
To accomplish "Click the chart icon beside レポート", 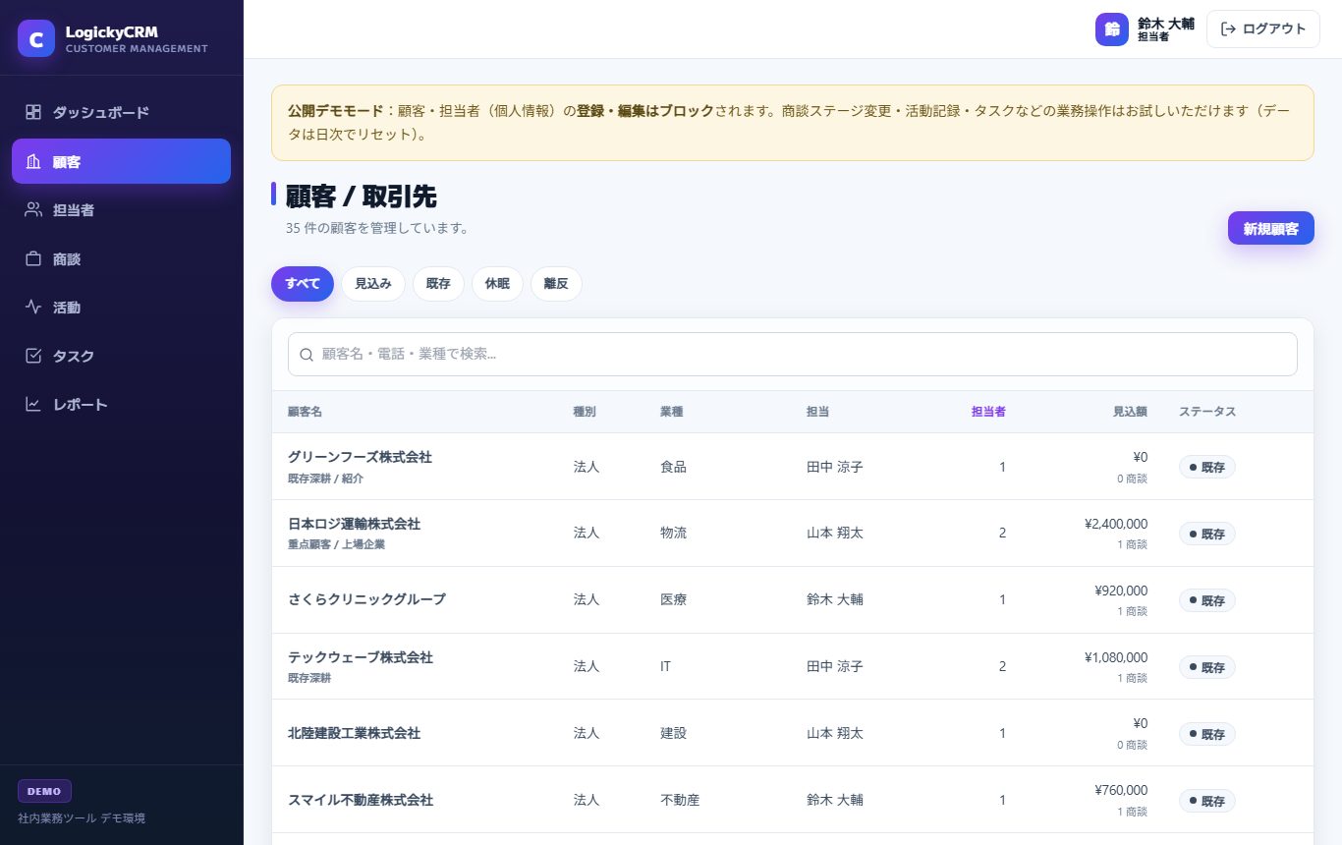I will [x=33, y=404].
